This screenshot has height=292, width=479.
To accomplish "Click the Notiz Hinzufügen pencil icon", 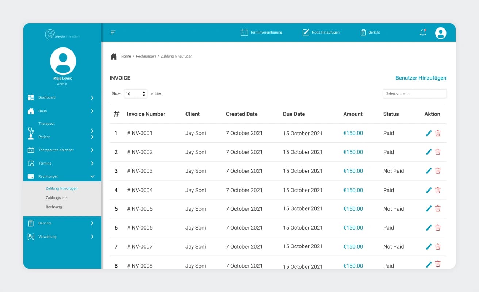I will [306, 32].
